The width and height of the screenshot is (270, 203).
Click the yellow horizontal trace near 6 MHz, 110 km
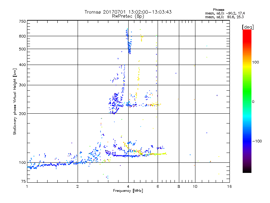(158, 154)
